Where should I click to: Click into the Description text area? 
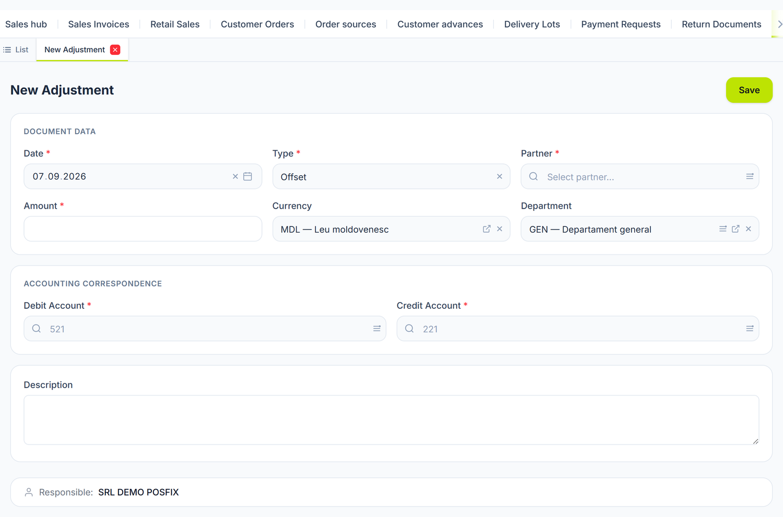(x=391, y=419)
